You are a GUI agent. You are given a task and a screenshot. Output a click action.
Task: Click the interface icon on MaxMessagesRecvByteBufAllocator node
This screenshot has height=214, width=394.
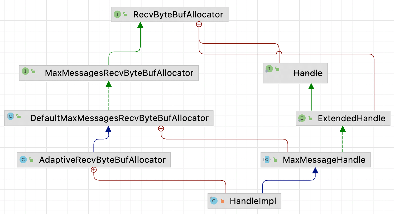tap(25, 71)
